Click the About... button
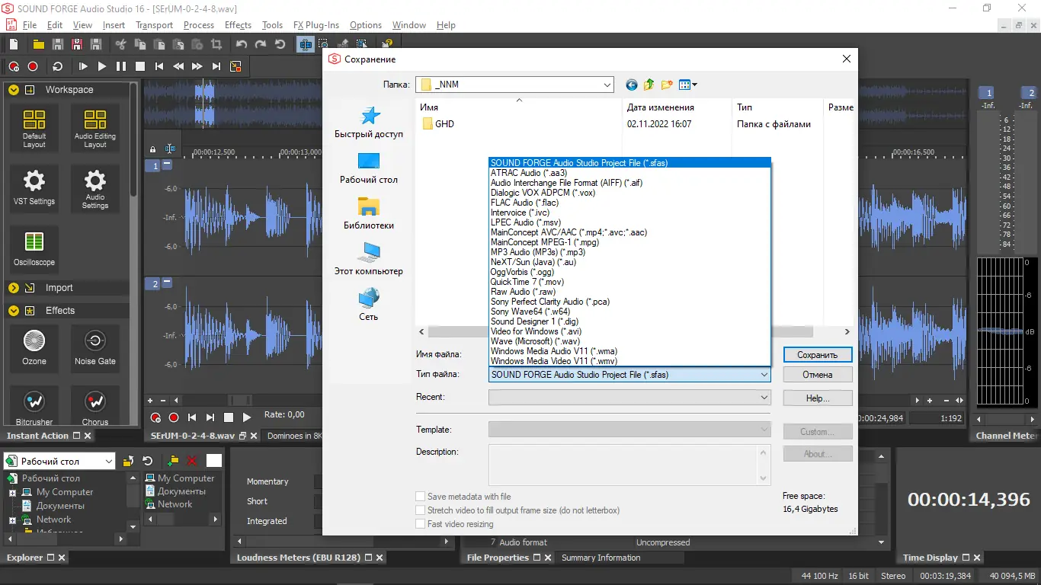 818,454
